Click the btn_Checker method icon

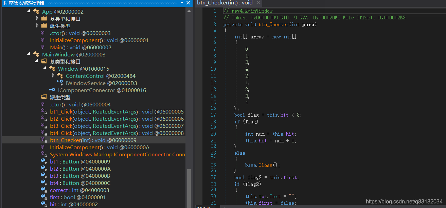43,140
